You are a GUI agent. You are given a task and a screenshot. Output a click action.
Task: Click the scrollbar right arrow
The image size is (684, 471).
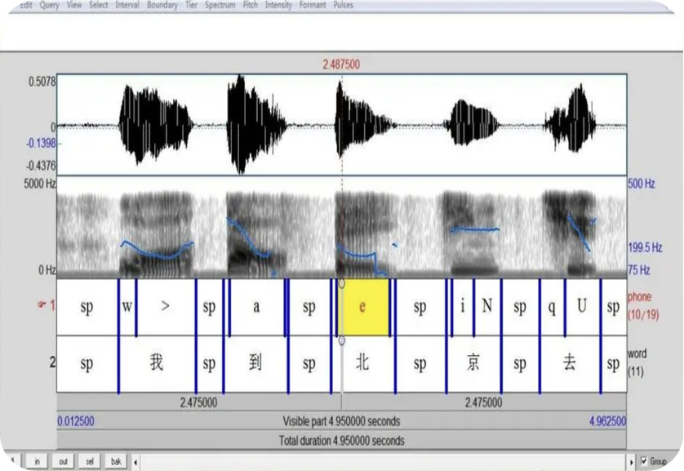(631, 462)
